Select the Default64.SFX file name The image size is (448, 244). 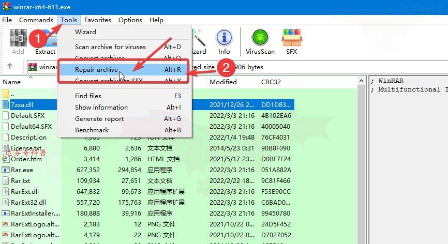pos(32,126)
